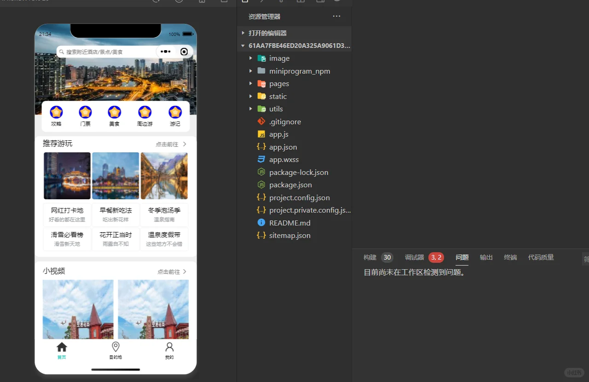The width and height of the screenshot is (589, 382).
Task: Click the 目前尚未在工作区检测到问题 message
Action: [x=415, y=272]
